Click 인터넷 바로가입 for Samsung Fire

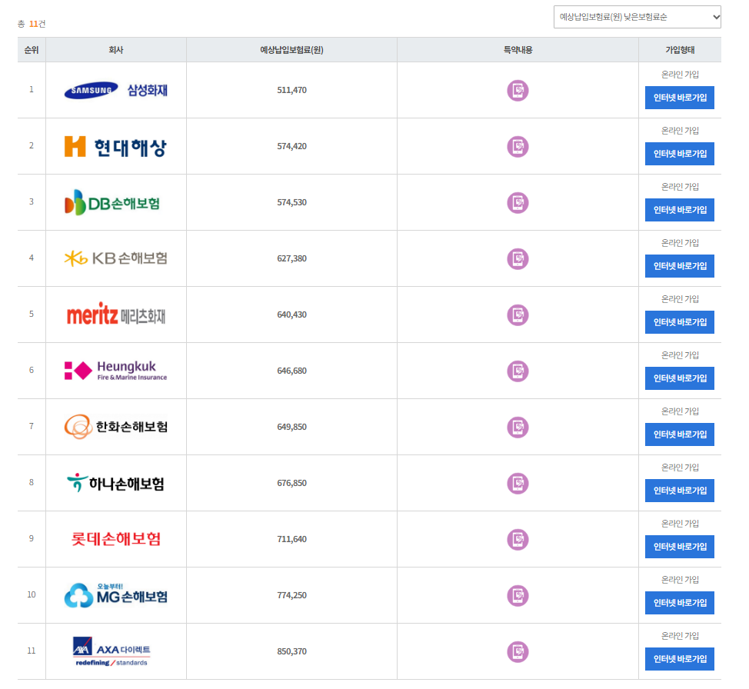[679, 98]
